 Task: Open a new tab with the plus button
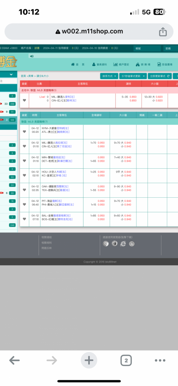89,361
